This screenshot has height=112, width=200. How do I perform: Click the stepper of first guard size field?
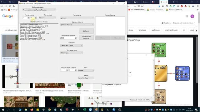click(x=28, y=18)
